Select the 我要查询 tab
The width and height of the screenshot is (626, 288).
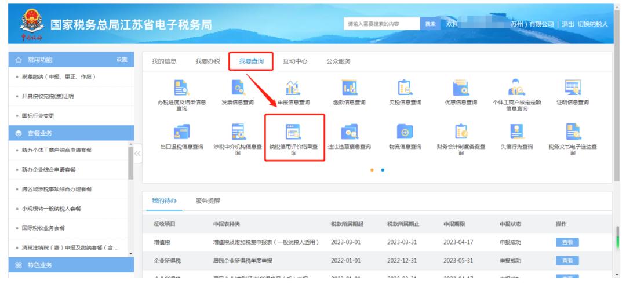(x=251, y=61)
